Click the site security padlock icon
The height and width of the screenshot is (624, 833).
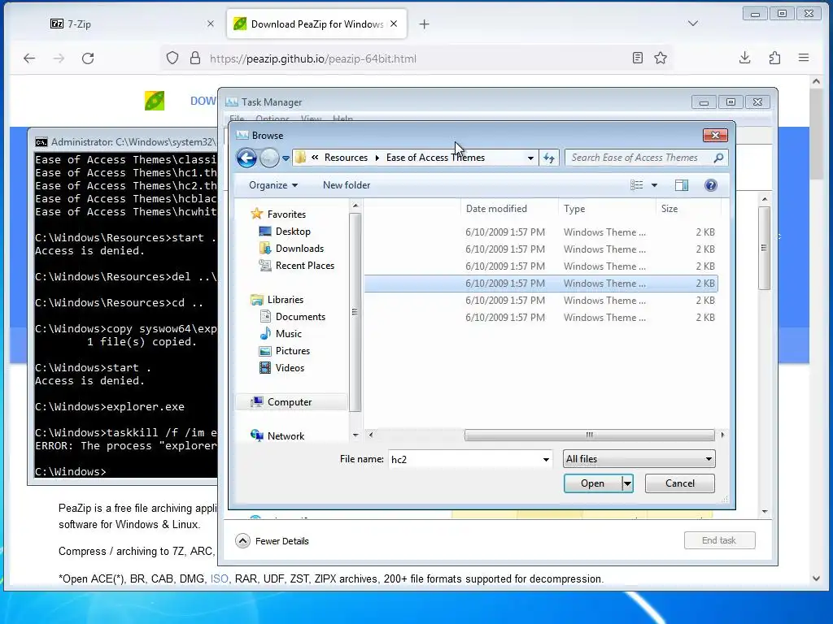195,58
